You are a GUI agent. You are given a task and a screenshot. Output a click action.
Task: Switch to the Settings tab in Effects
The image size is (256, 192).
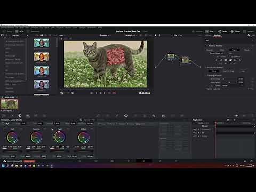pyautogui.click(x=217, y=35)
